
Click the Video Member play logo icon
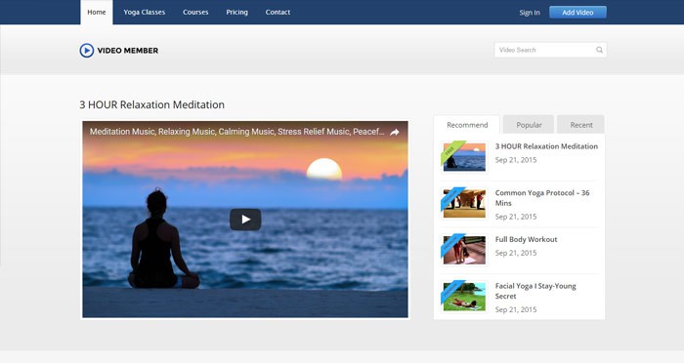pyautogui.click(x=86, y=51)
